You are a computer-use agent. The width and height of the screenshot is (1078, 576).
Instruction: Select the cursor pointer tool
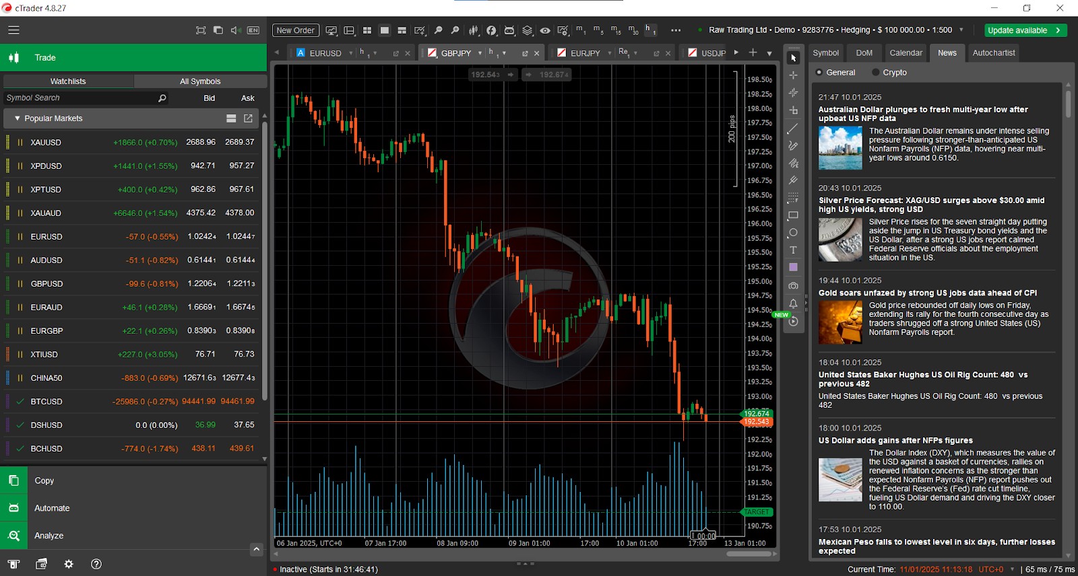click(x=793, y=58)
